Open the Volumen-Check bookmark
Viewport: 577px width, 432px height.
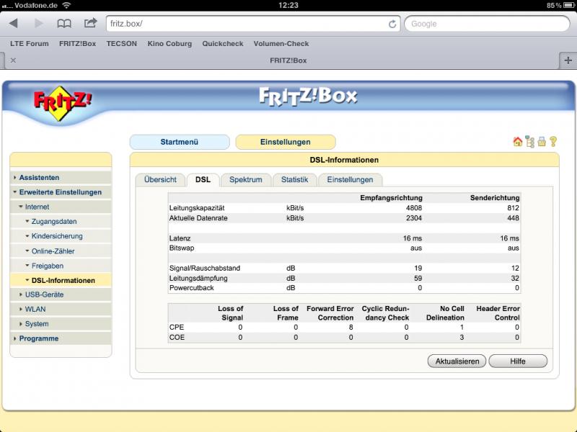pos(281,44)
